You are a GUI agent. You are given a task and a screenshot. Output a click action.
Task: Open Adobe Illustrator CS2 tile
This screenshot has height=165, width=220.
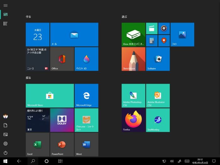pyautogui.click(x=158, y=96)
